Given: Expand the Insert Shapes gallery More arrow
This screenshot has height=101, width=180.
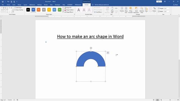Looking at the screenshot, I should 13,12.
